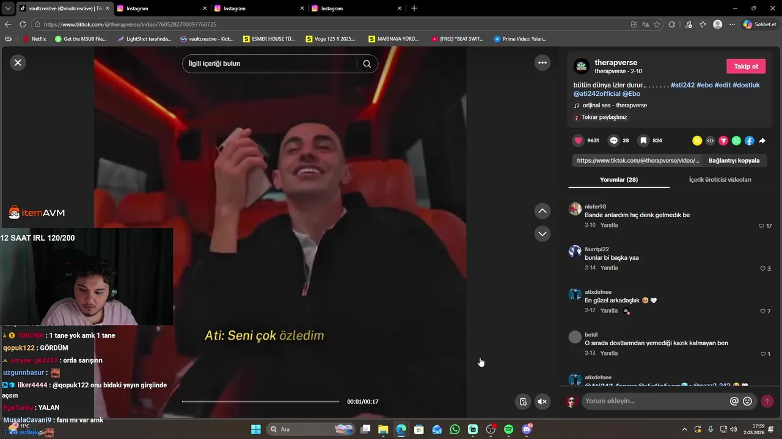Viewport: 782px width, 439px height.
Task: Go to the next video with down chevron
Action: pos(542,234)
